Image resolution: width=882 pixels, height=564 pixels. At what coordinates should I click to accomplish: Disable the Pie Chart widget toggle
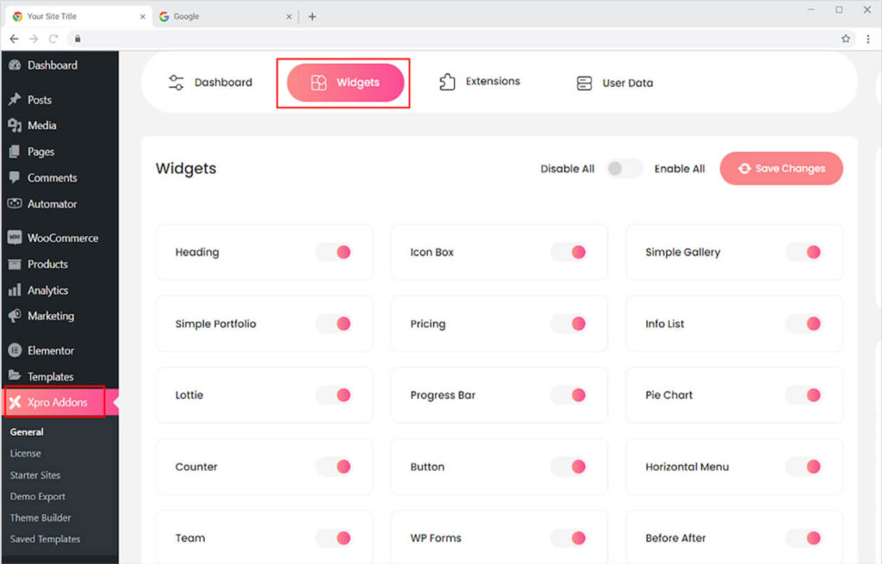(x=804, y=395)
